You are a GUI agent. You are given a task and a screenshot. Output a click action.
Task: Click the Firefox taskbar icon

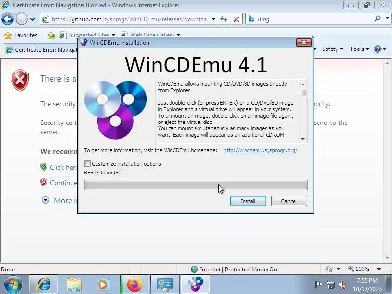click(134, 285)
